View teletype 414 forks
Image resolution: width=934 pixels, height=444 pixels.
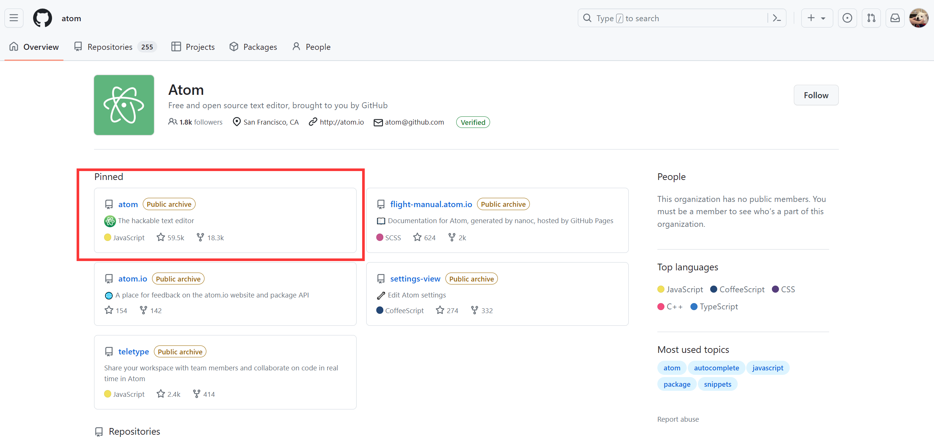click(204, 394)
